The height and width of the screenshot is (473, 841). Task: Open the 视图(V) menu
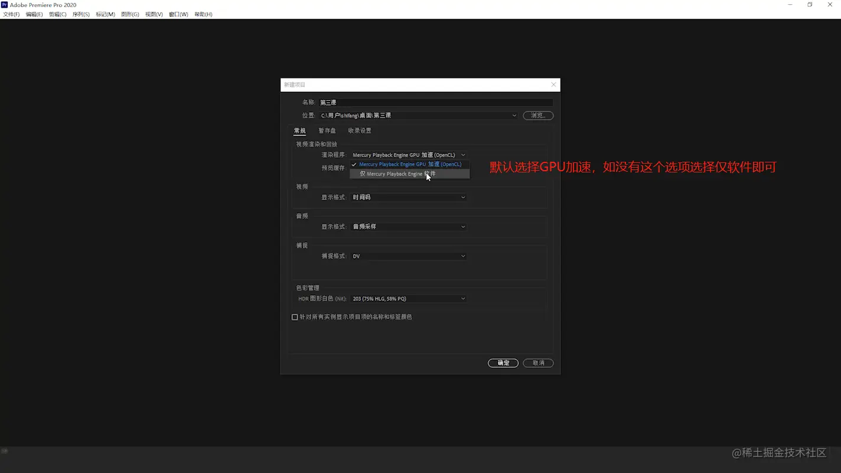pos(154,14)
